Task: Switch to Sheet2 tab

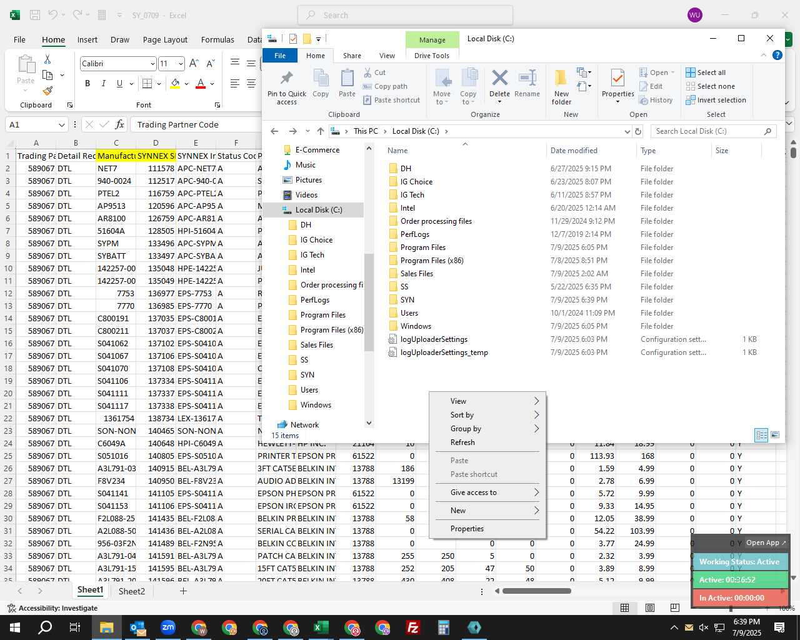Action: [132, 591]
